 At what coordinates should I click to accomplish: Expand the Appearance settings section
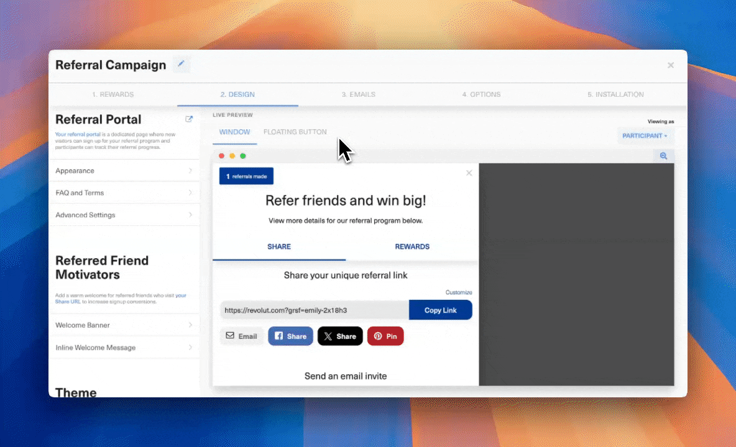click(124, 170)
